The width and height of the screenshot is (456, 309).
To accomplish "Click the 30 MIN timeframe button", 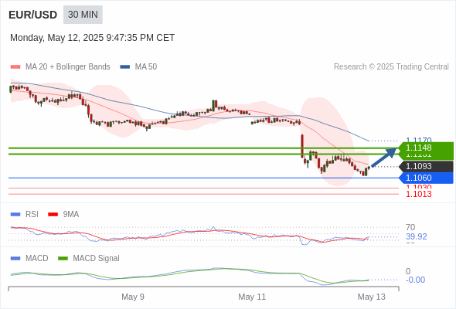I will [83, 15].
